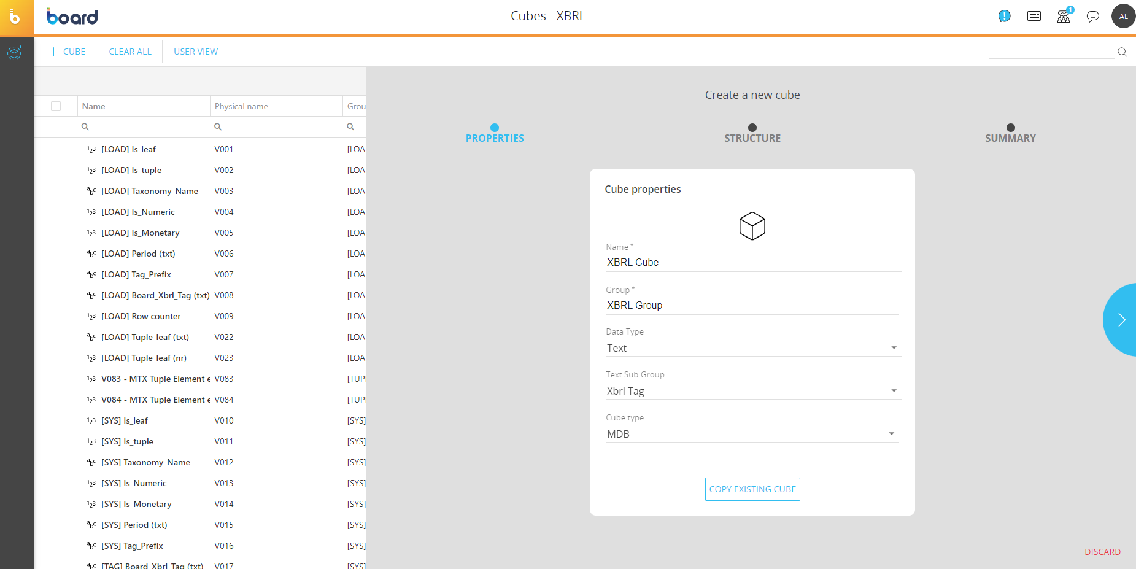
Task: Open the blue notification alert icon
Action: [1004, 17]
